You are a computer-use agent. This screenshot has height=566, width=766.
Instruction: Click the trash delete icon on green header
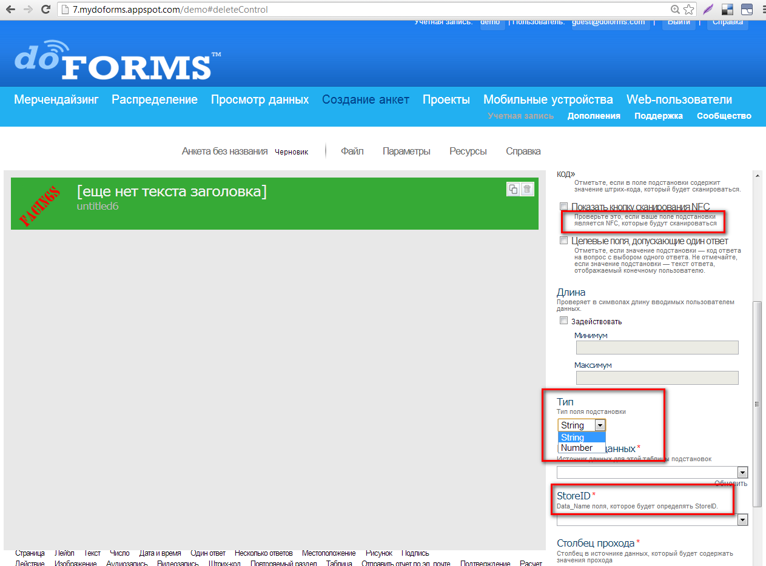click(x=527, y=189)
